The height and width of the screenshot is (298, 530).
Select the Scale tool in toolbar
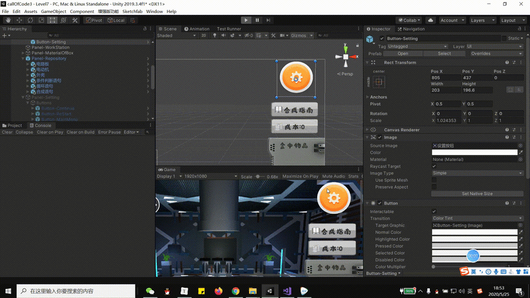coord(41,20)
